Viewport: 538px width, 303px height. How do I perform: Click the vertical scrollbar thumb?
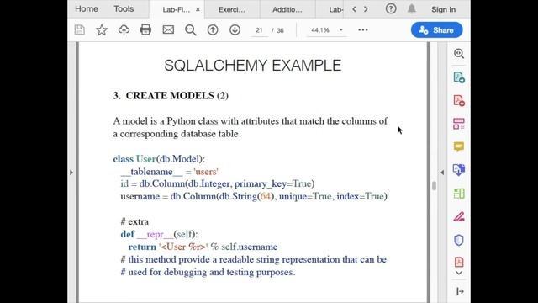click(x=434, y=185)
